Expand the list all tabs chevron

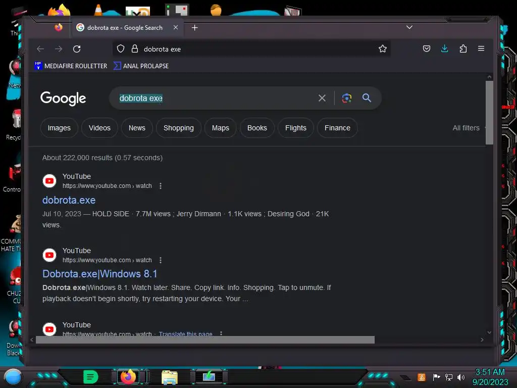[x=409, y=27]
